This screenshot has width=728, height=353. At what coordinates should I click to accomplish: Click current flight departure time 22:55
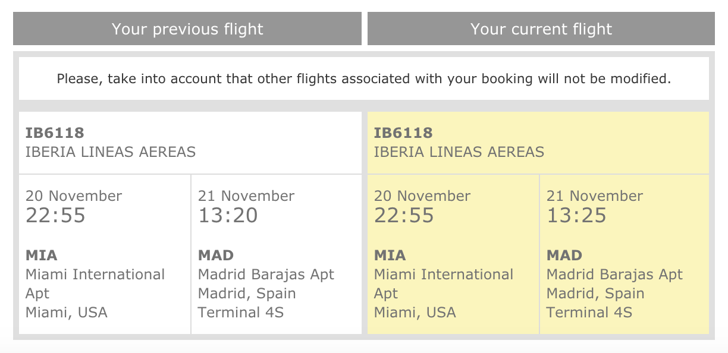click(404, 215)
